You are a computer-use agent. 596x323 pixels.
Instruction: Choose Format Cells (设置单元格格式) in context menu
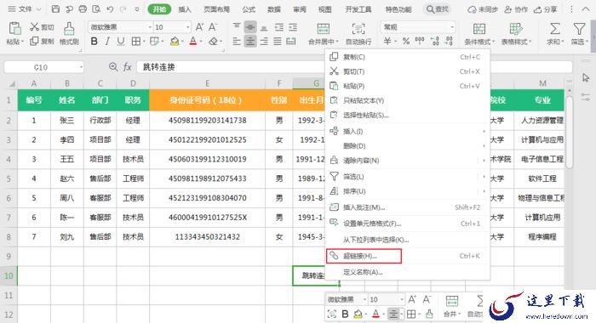coord(407,224)
